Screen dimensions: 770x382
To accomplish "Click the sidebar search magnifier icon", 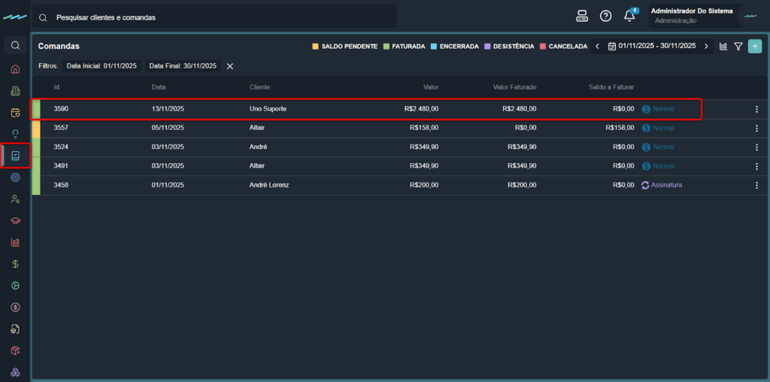I will pyautogui.click(x=15, y=46).
